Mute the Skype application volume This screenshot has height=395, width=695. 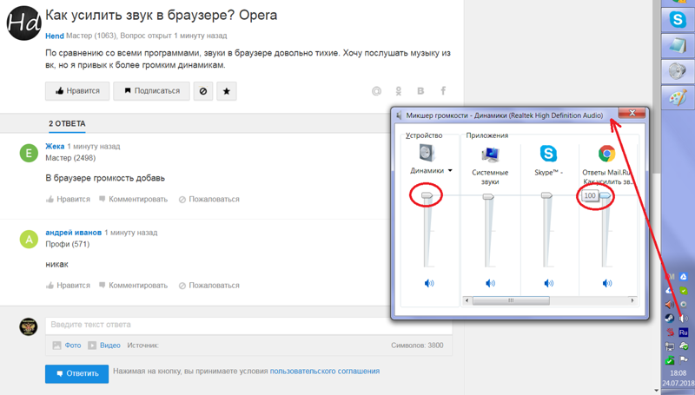point(547,283)
